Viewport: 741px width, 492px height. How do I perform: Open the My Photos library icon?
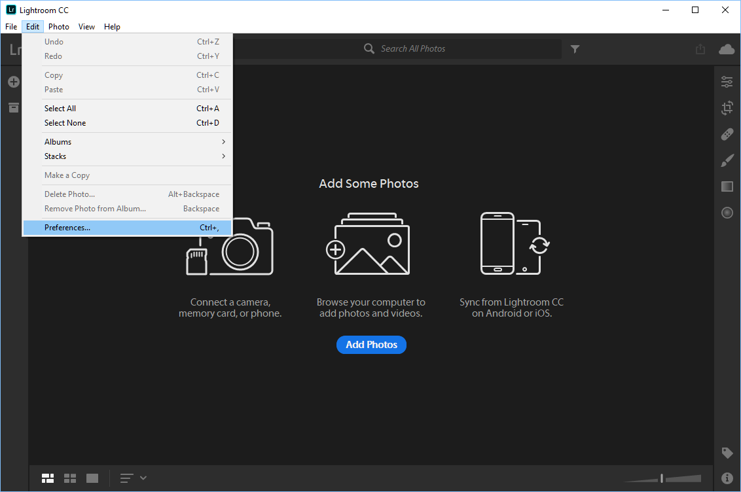point(14,108)
